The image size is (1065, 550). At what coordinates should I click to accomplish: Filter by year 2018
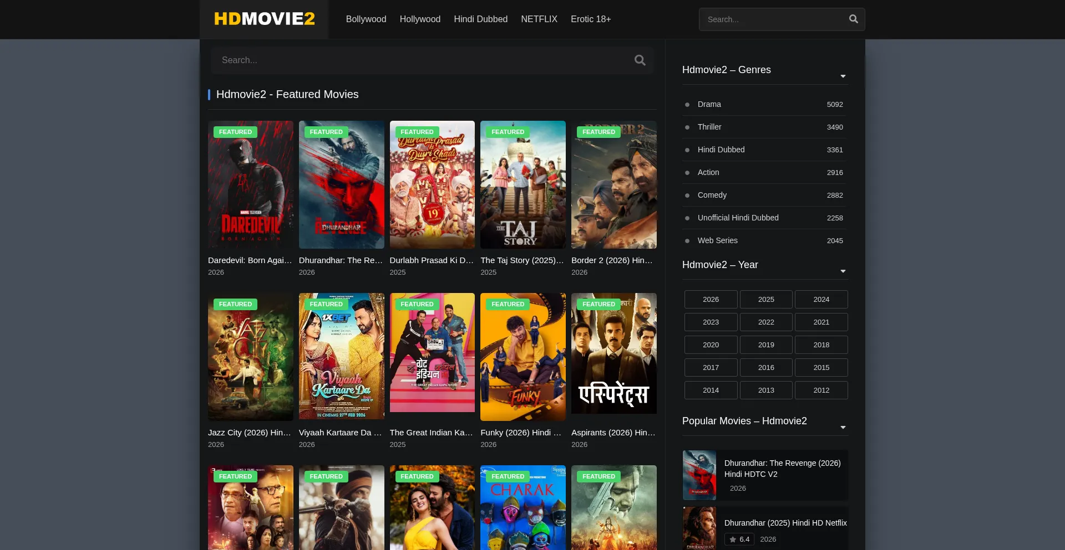coord(821,345)
